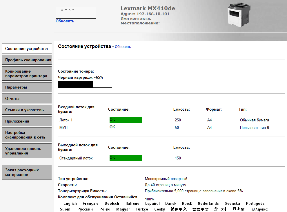This screenshot has height=212, width=287.
Task: Launch the Удаленная панель управления
Action: pyautogui.click(x=27, y=150)
